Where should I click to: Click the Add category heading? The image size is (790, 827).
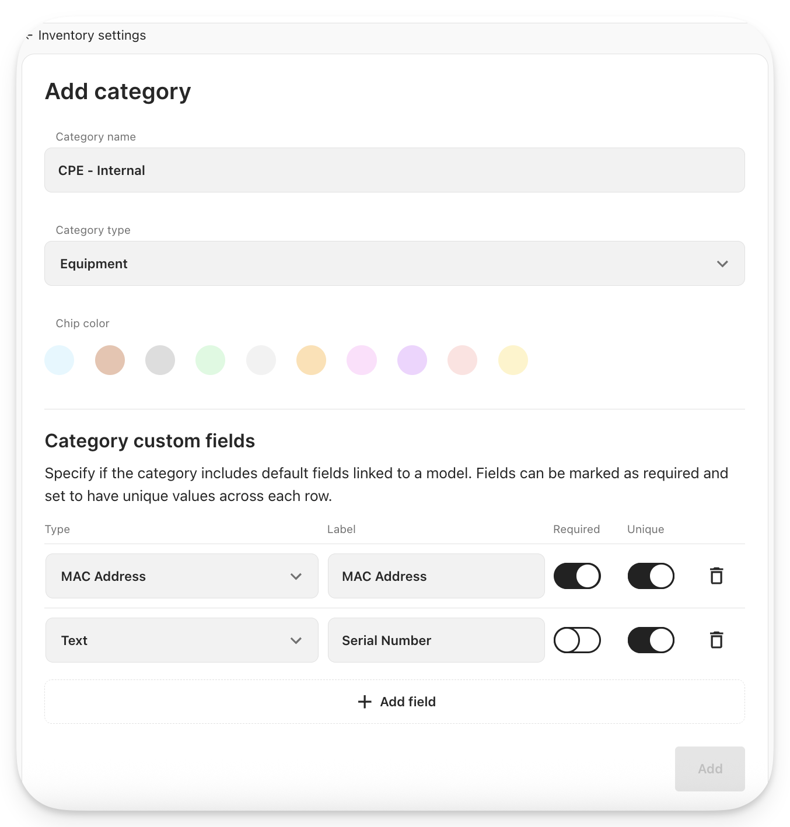pos(118,92)
